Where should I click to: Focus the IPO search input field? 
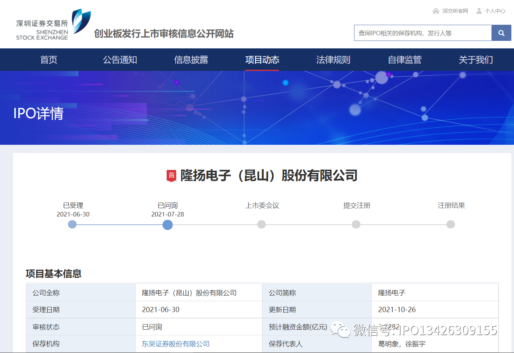[423, 33]
